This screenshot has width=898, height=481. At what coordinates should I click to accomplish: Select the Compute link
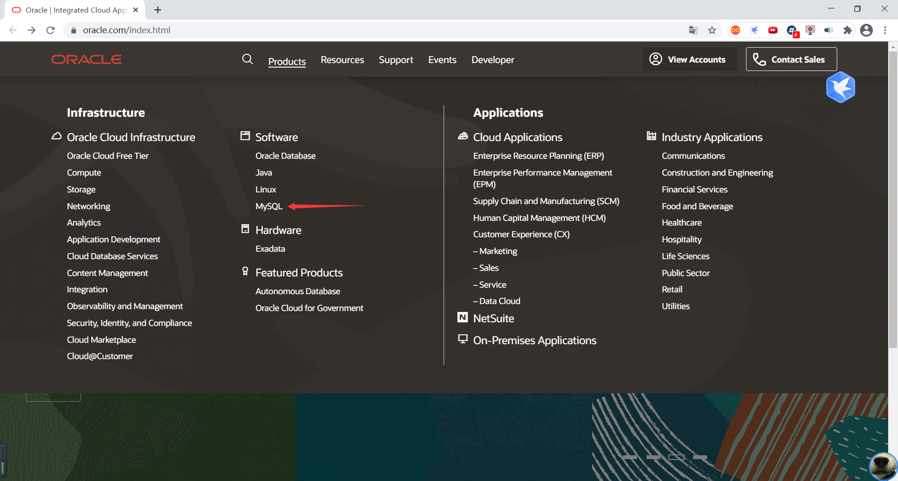(x=84, y=173)
